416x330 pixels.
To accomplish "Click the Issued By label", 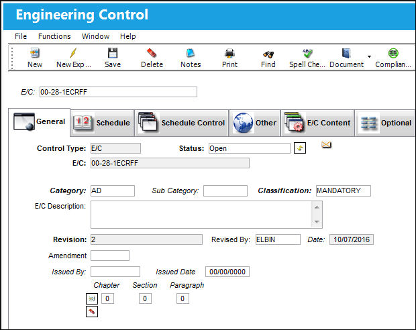I will point(68,272).
